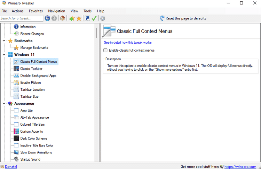The image size is (261, 169).
Task: Click the Custom Accents icon
Action: click(16, 131)
